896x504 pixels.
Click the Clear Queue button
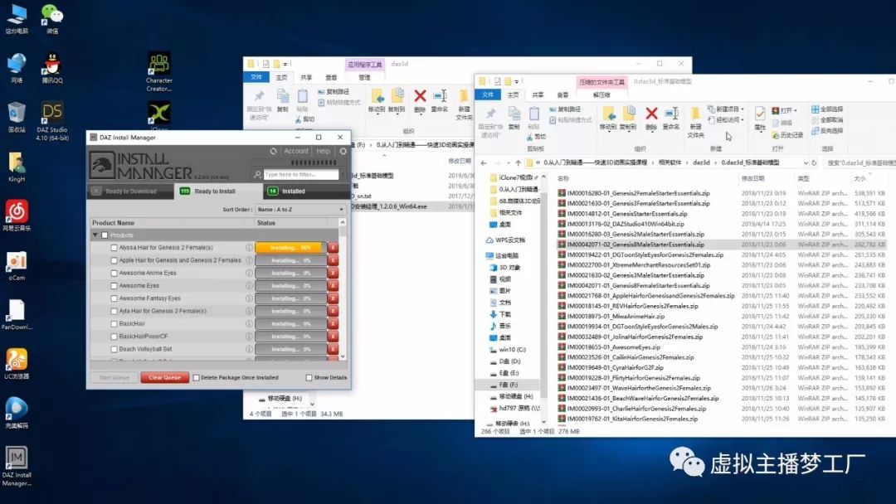(x=164, y=377)
